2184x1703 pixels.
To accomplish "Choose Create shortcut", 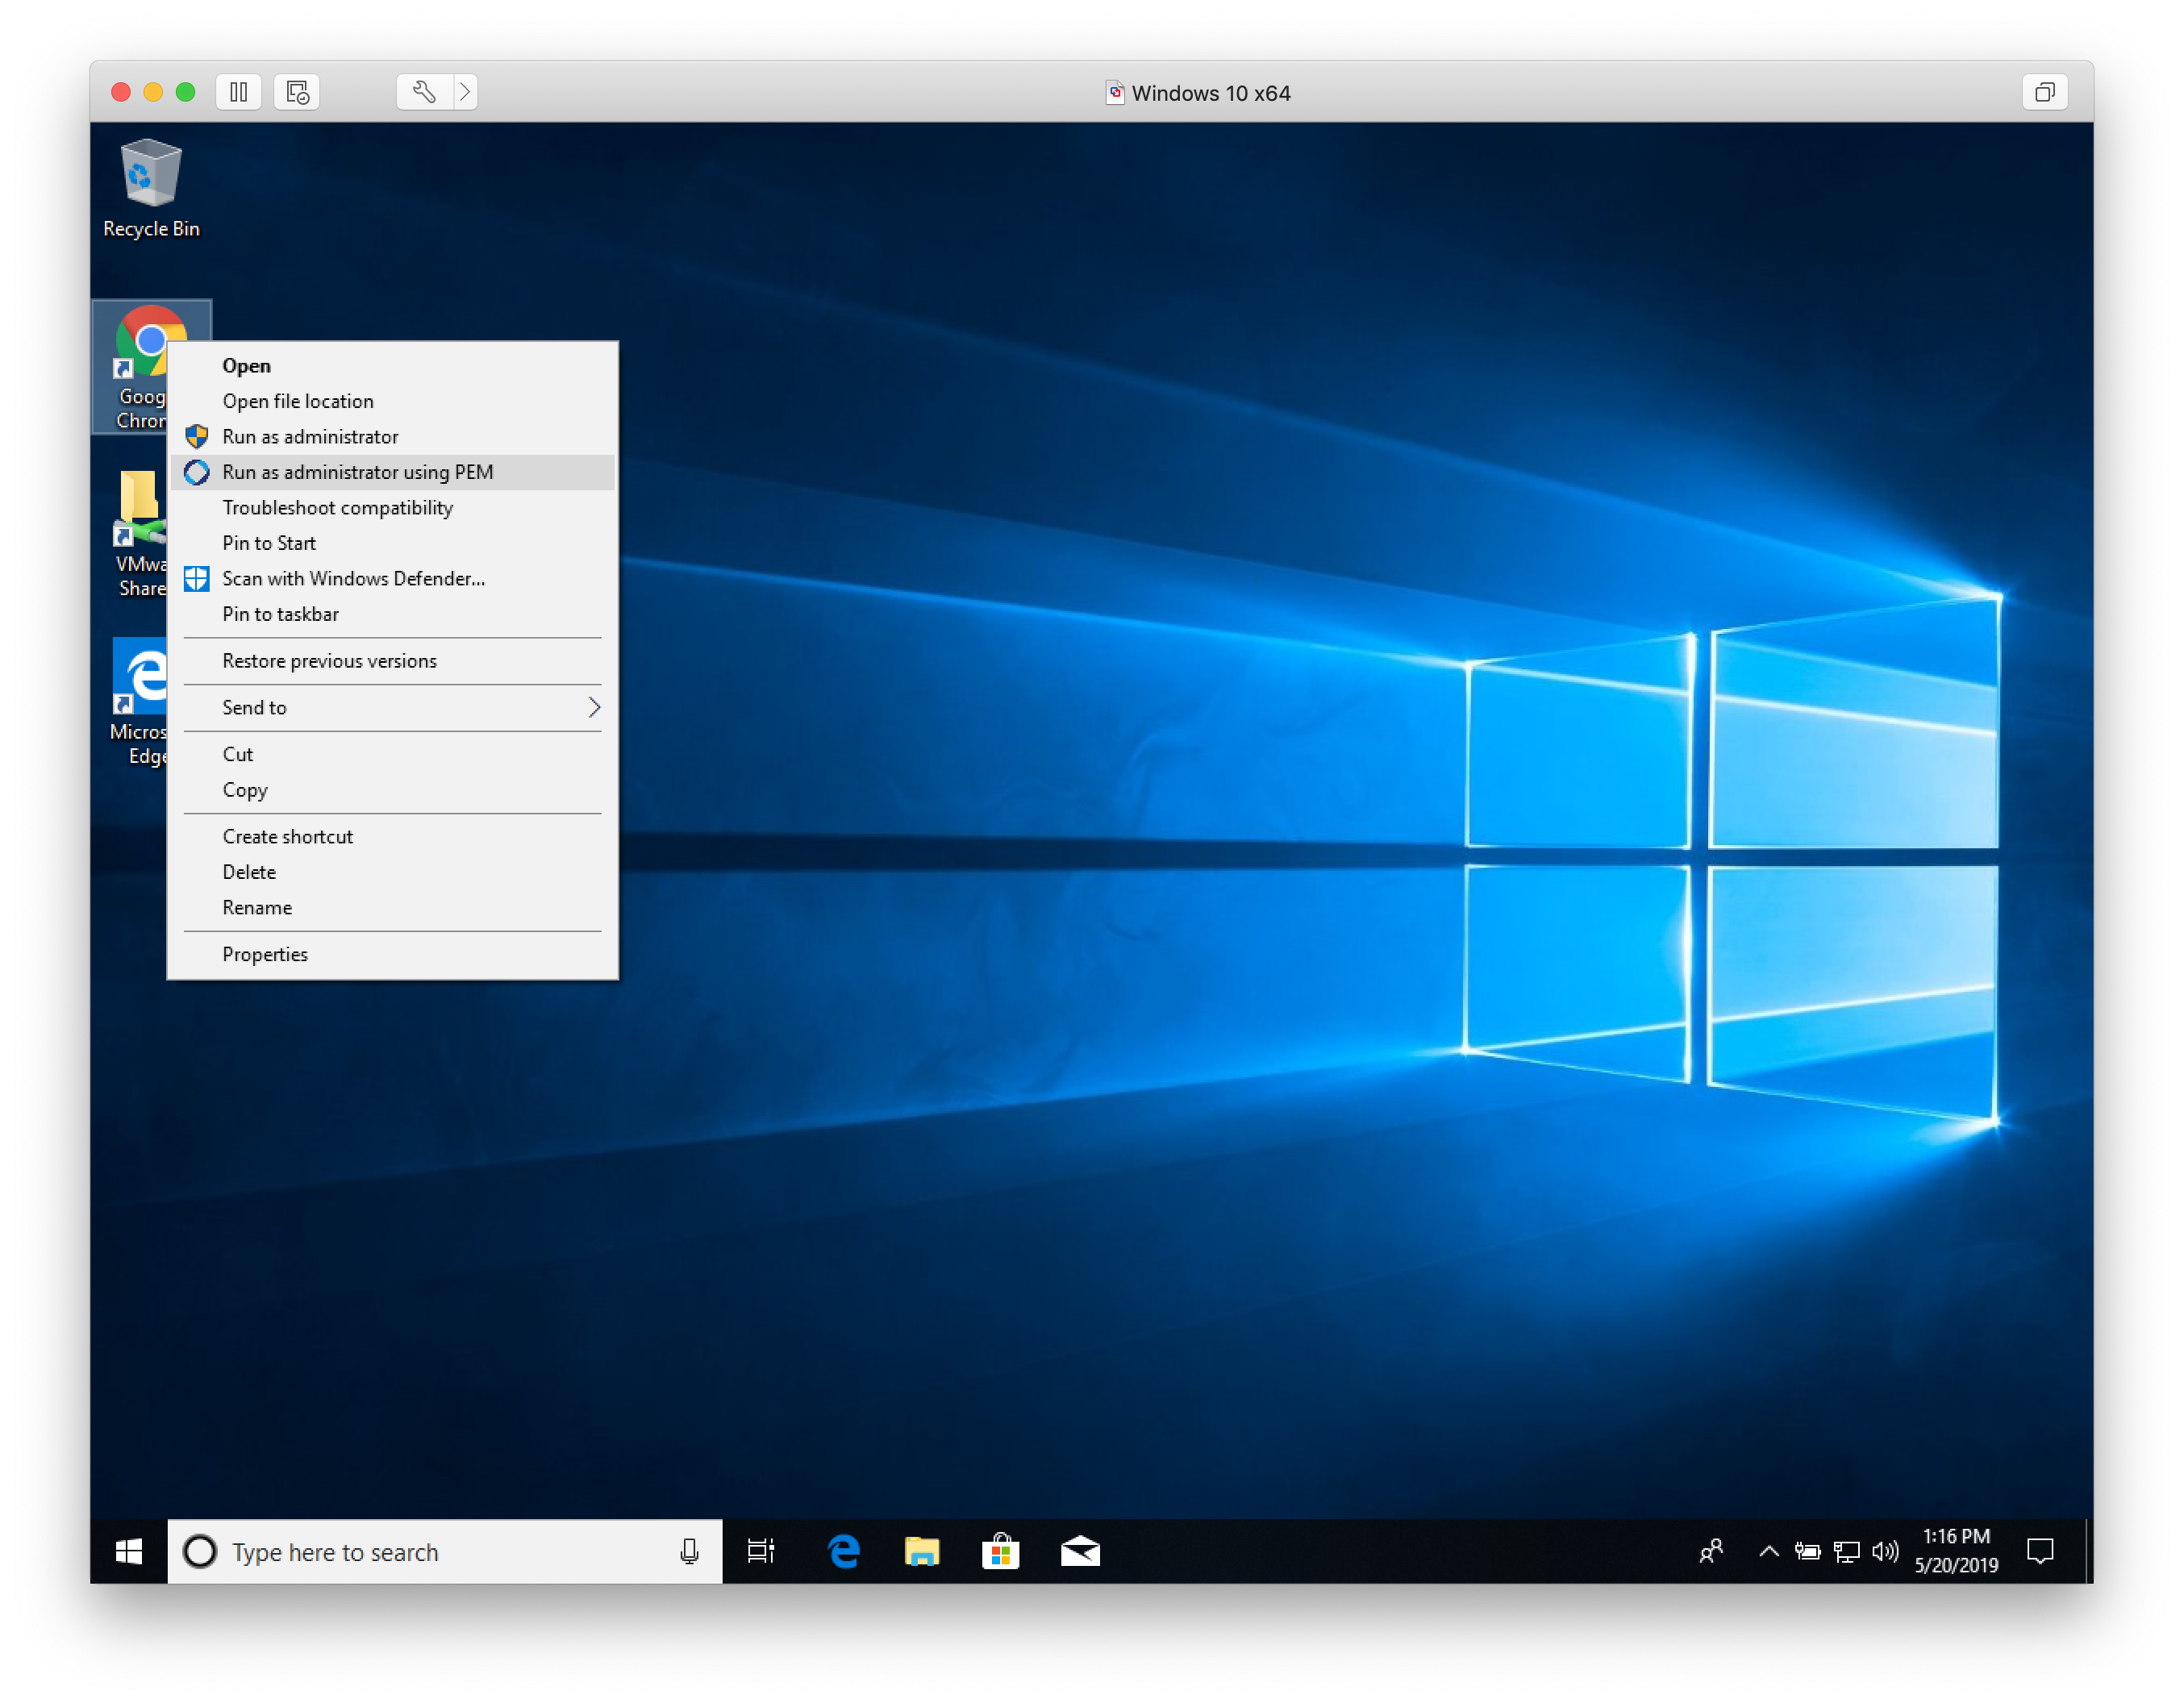I will pyautogui.click(x=392, y=837).
